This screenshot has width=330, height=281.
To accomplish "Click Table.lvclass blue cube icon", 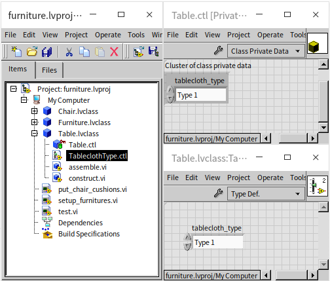I will click(47, 133).
